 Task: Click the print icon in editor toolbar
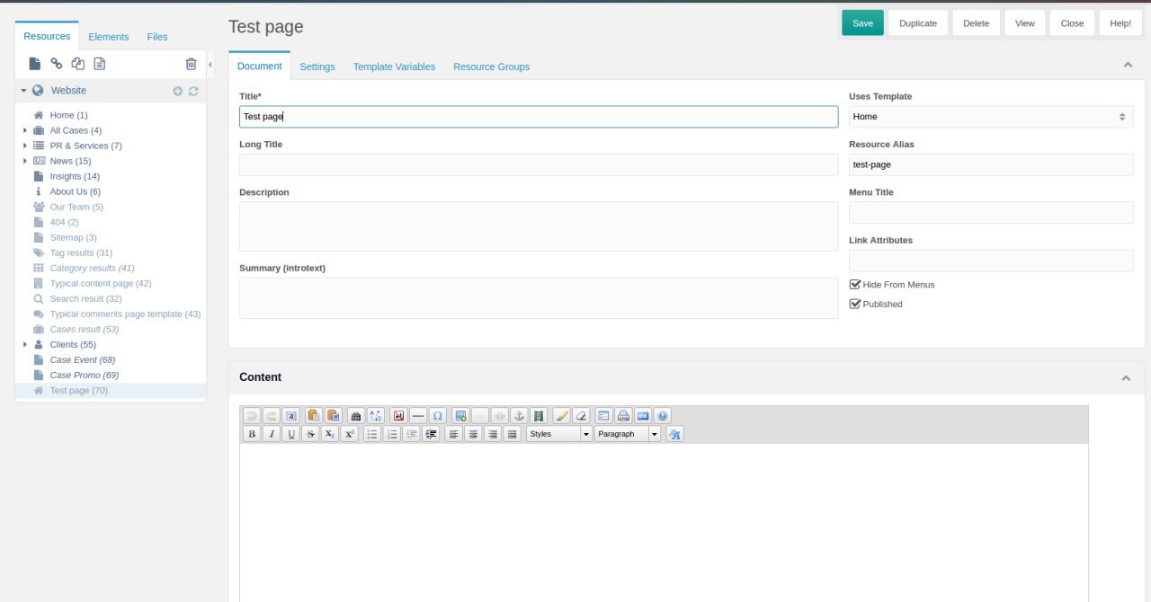(623, 416)
